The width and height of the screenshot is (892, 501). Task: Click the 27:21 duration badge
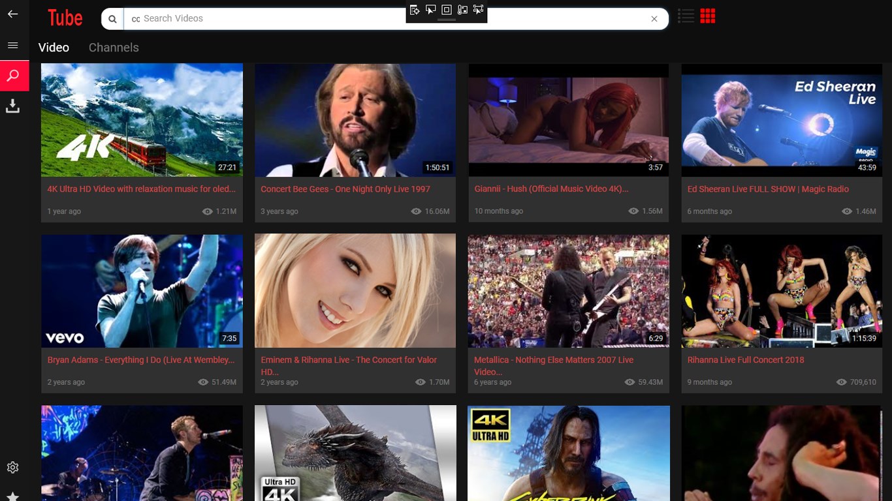(x=227, y=168)
